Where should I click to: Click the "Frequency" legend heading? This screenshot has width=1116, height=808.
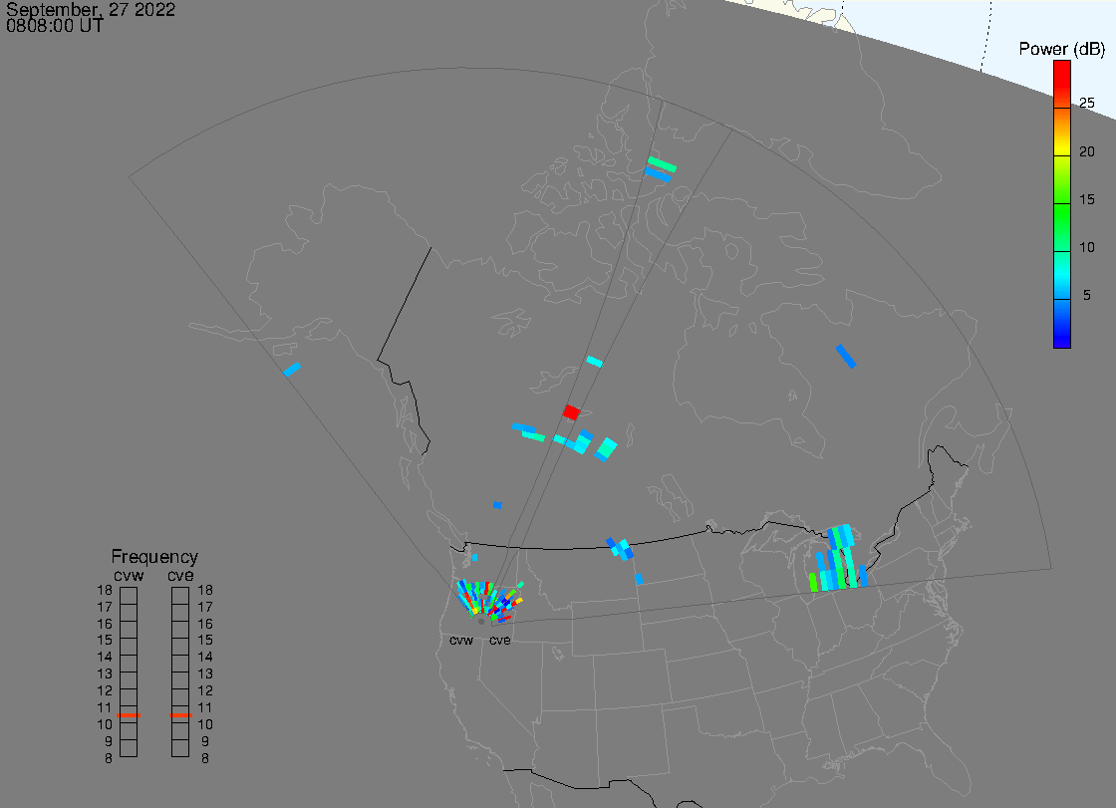coord(154,557)
